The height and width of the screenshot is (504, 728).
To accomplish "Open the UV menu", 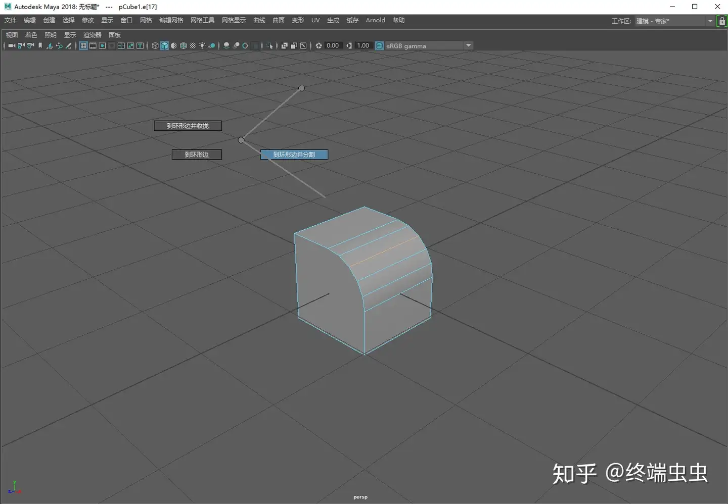I will [315, 20].
